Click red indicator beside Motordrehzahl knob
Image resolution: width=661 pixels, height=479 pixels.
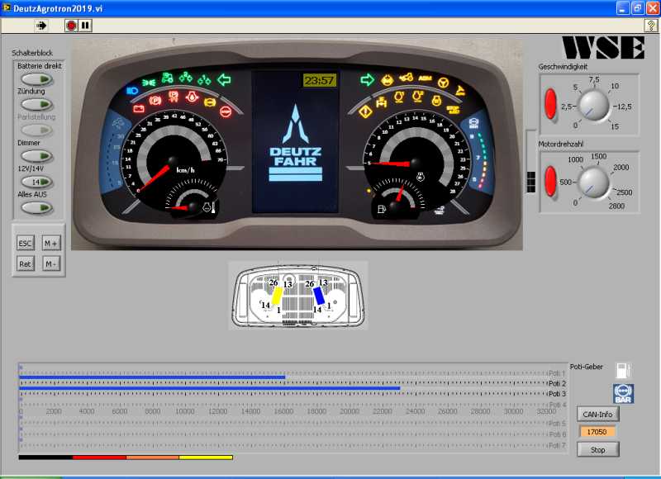click(x=550, y=182)
